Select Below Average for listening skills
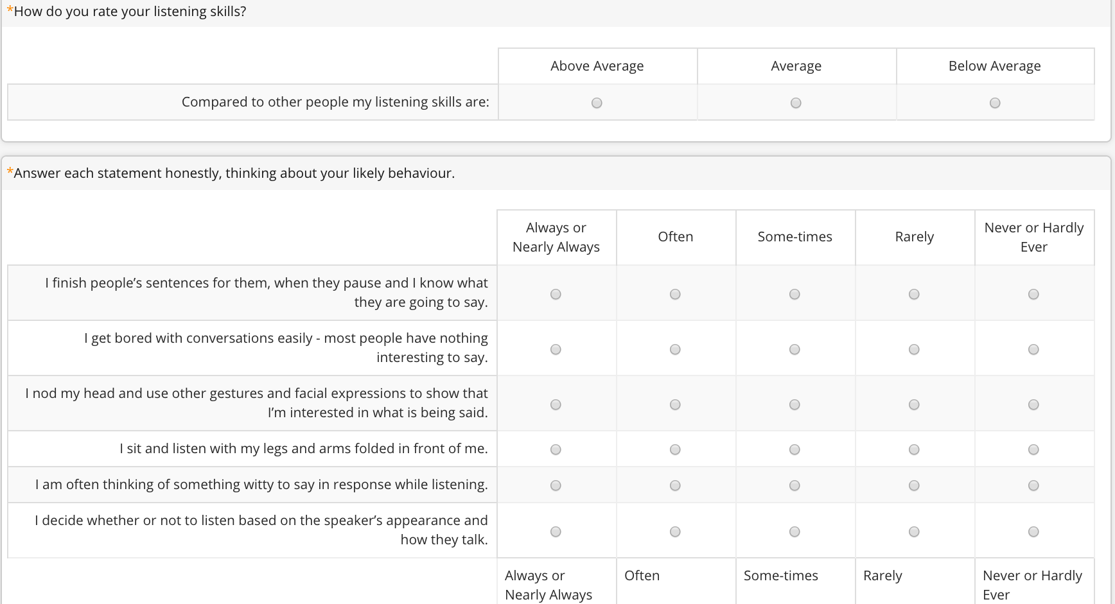 (995, 103)
